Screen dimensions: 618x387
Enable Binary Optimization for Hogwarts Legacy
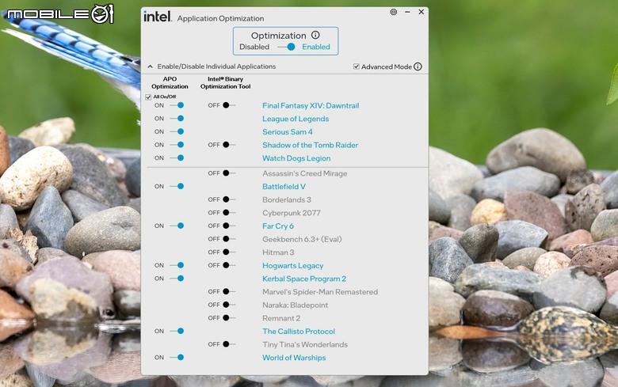[x=229, y=265]
